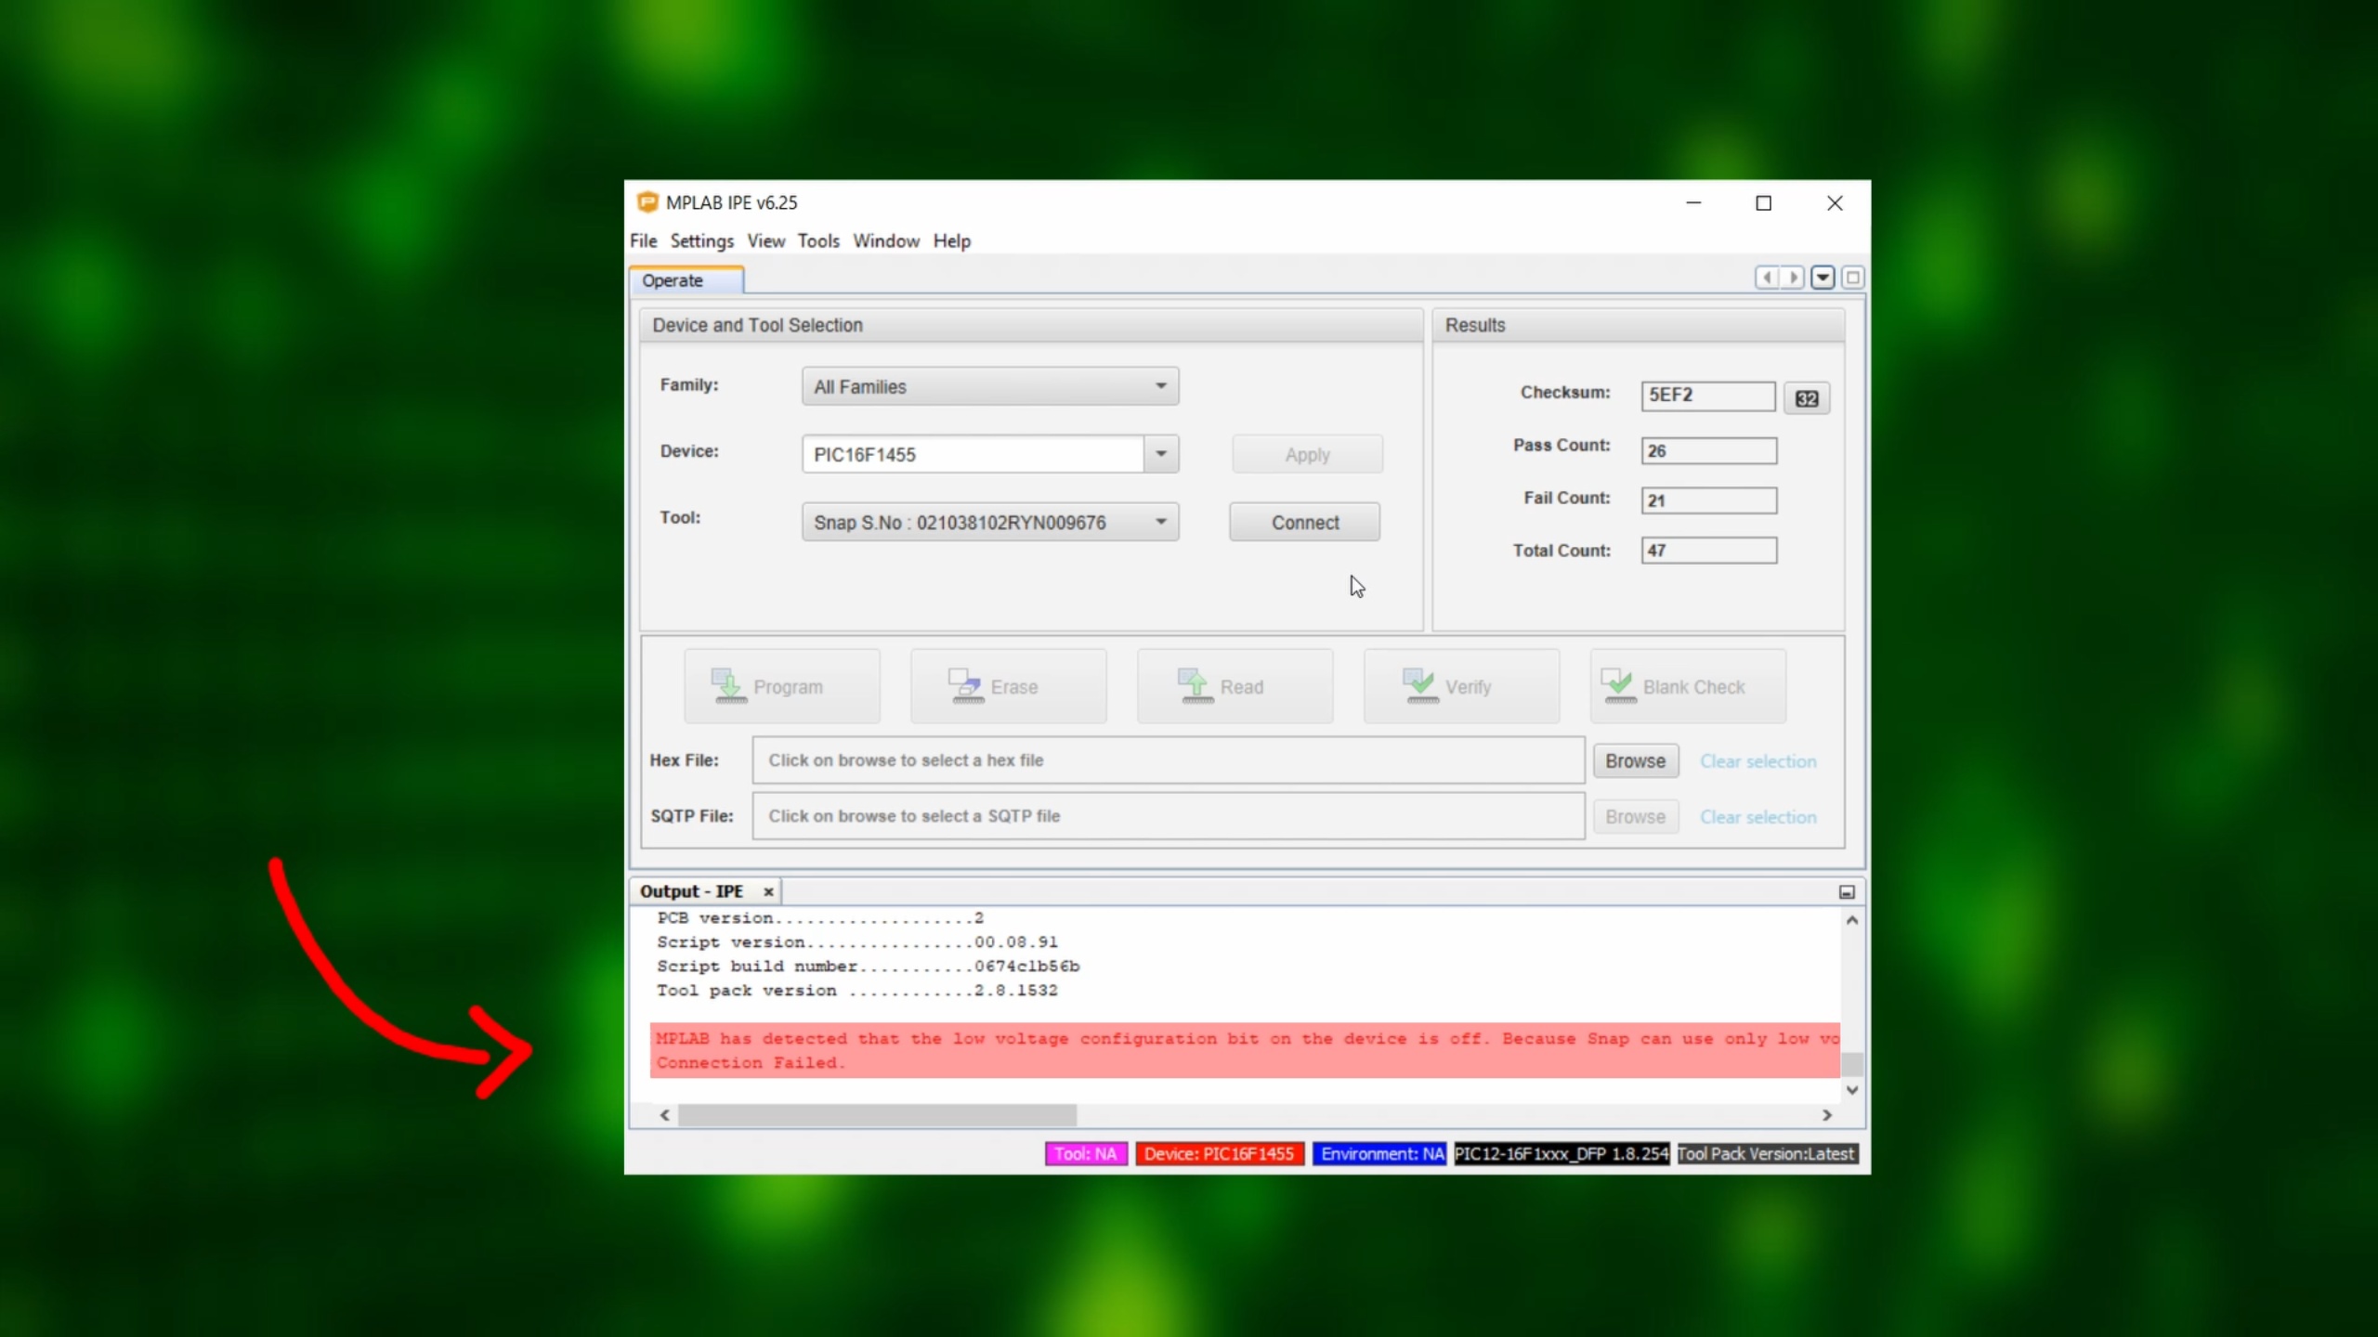Screen dimensions: 2378x1337
Task: Expand the Family dropdown
Action: (x=1160, y=386)
